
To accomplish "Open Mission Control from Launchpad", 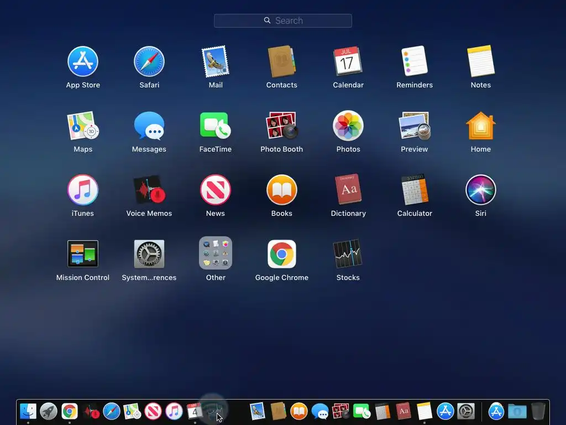I will 83,253.
